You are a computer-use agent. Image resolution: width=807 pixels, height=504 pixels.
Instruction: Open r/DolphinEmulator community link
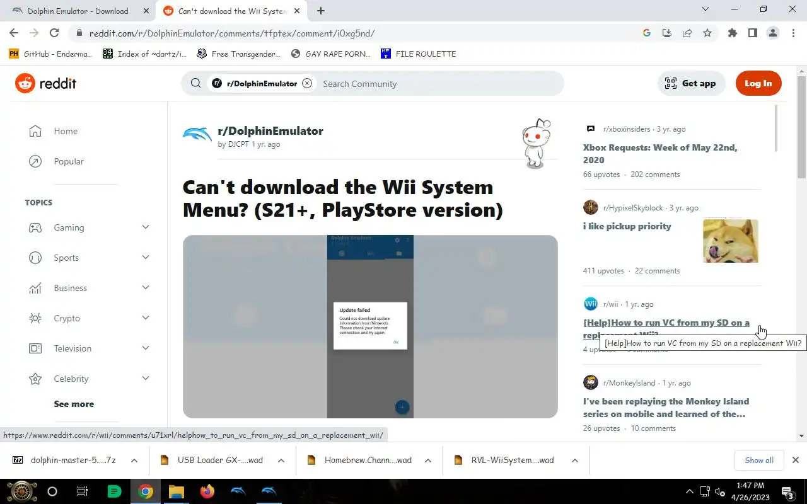[270, 131]
